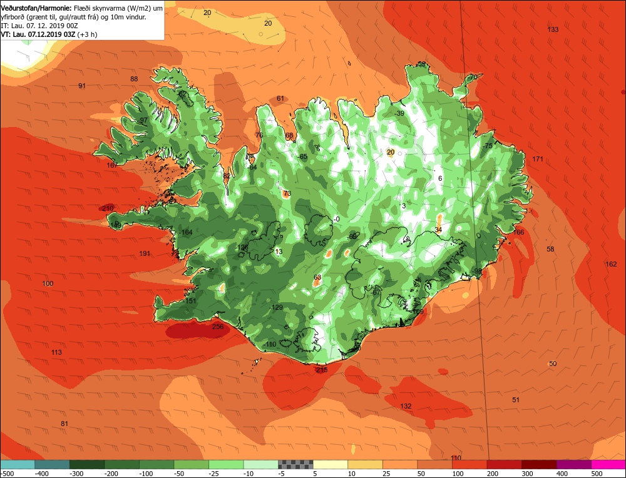
Task: Click the map value '167' near the Westfjords
Action: (112, 165)
